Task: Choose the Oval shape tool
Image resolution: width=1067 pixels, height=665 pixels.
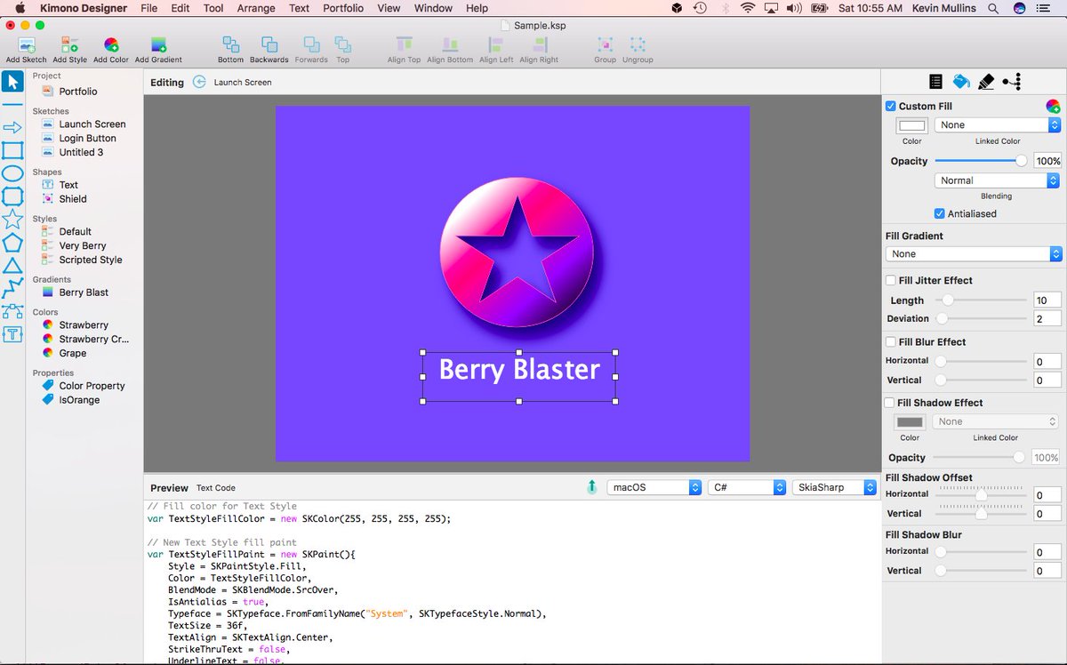Action: (x=12, y=172)
